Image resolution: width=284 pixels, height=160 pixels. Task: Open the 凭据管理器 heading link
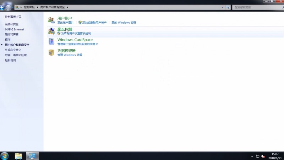(x=66, y=51)
